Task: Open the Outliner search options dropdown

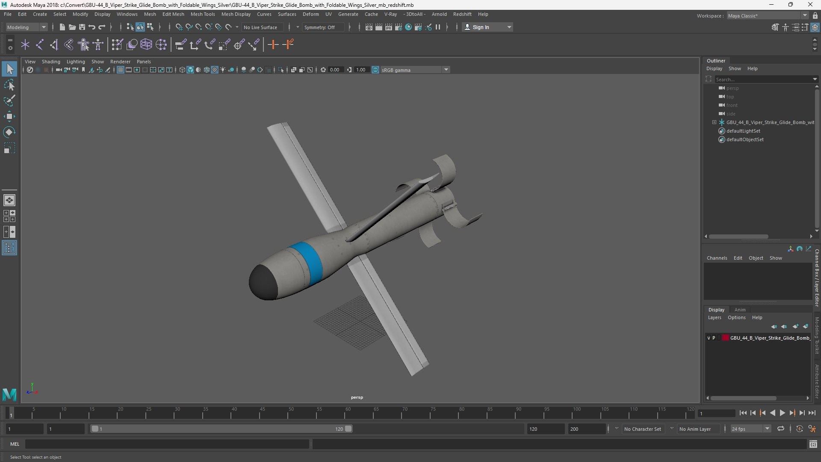Action: click(x=815, y=79)
